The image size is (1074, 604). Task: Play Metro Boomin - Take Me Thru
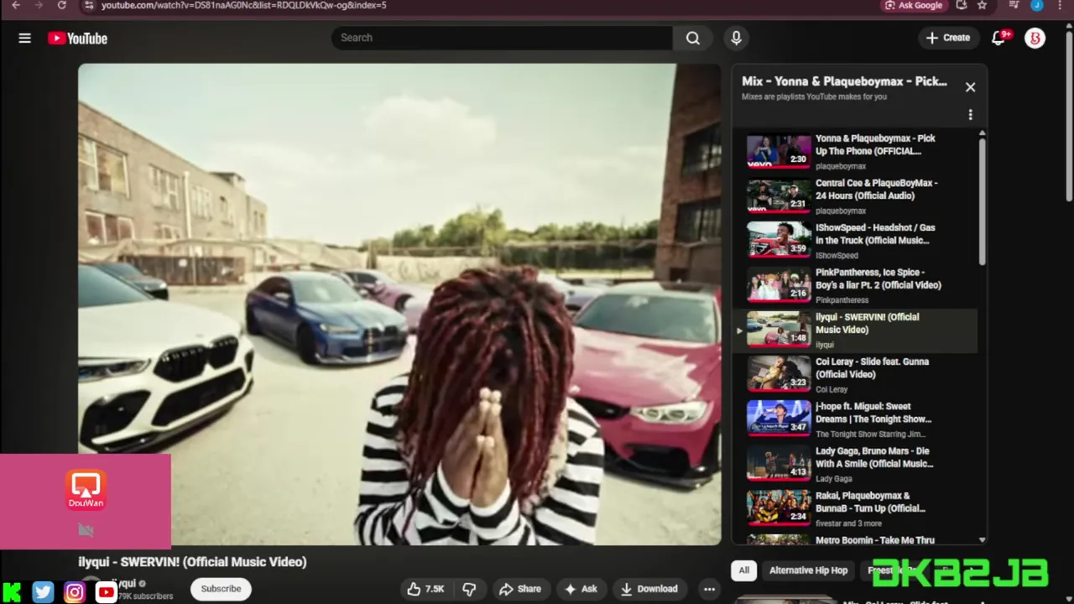tap(854, 539)
